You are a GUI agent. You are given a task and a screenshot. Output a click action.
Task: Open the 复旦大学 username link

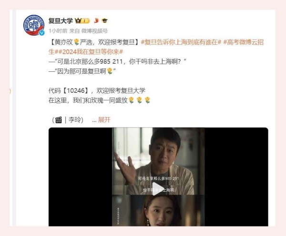(x=61, y=21)
